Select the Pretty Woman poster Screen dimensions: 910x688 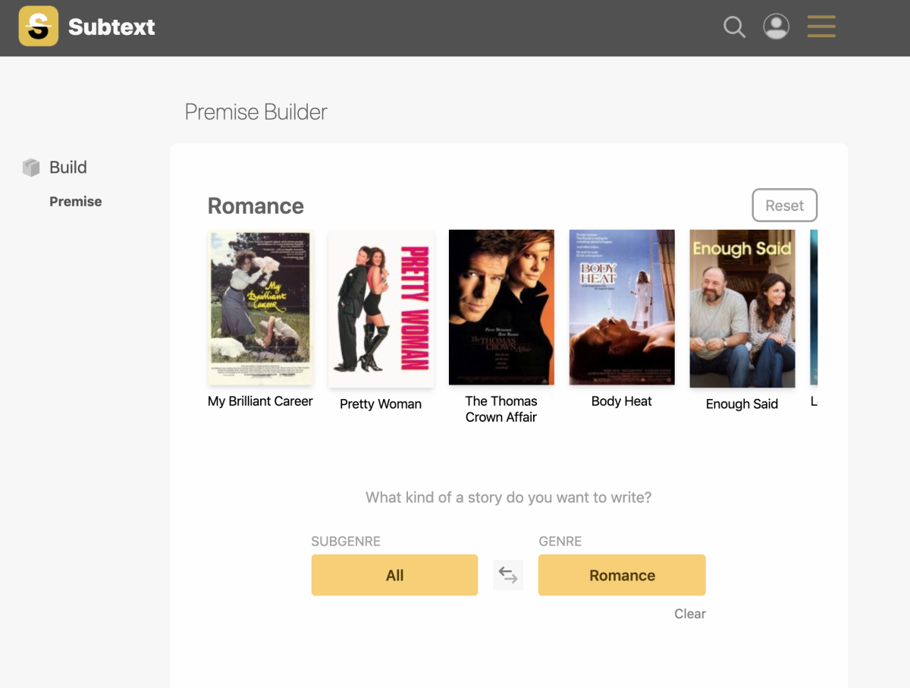click(381, 309)
